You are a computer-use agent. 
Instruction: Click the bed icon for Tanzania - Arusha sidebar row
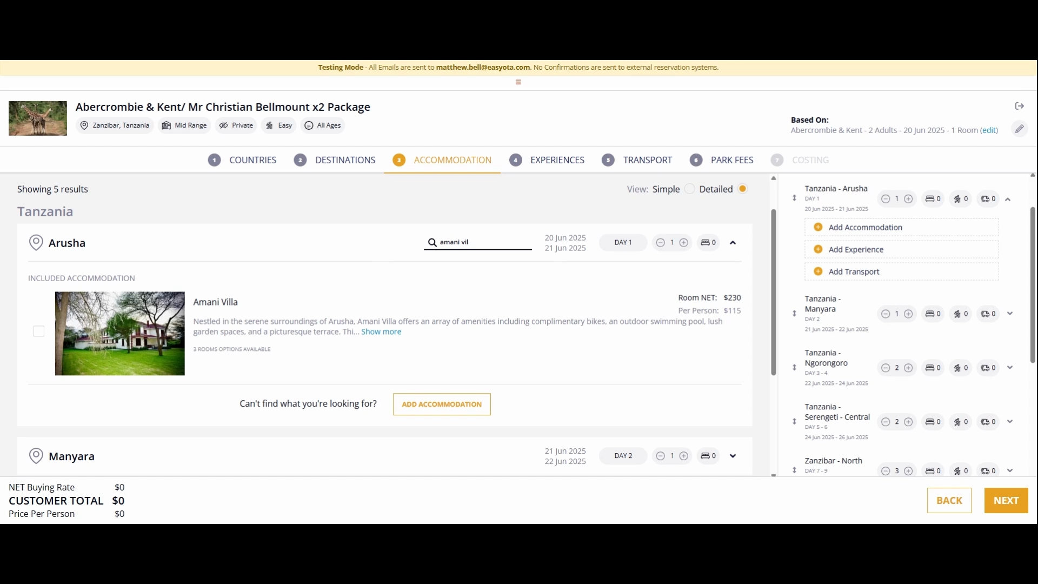[x=930, y=199]
